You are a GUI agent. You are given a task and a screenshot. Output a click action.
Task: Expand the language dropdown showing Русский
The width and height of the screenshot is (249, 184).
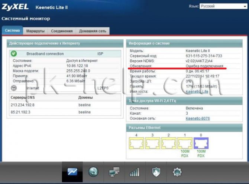(x=223, y=6)
